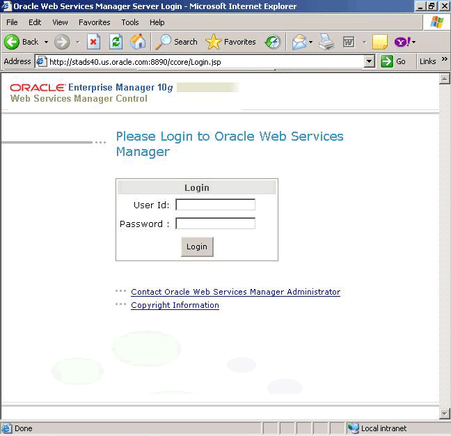
Task: Click the page icon in the address bar
Action: (42, 61)
